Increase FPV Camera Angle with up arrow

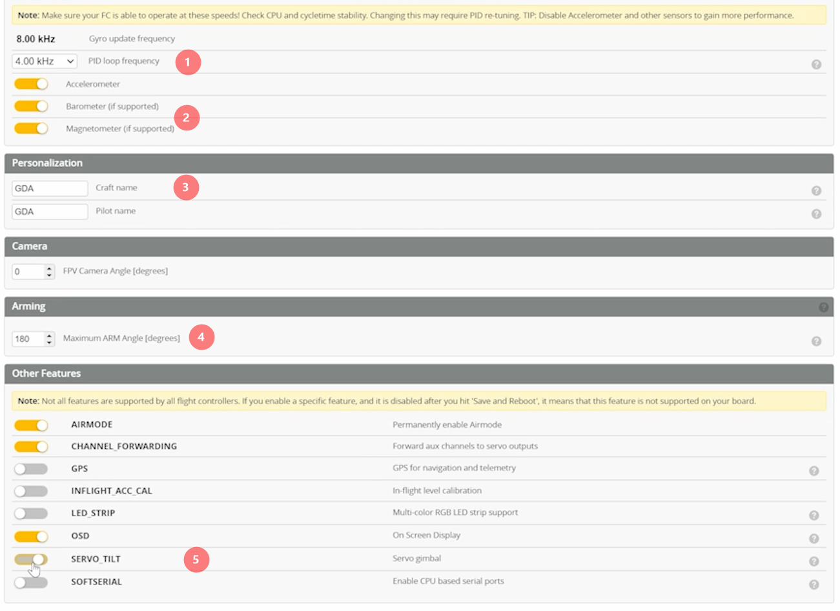pos(50,268)
